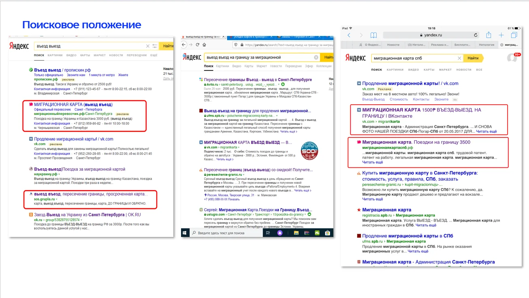Open 'Продление миграционной карты в СПб' link
The height and width of the screenshot is (298, 529).
[407, 236]
